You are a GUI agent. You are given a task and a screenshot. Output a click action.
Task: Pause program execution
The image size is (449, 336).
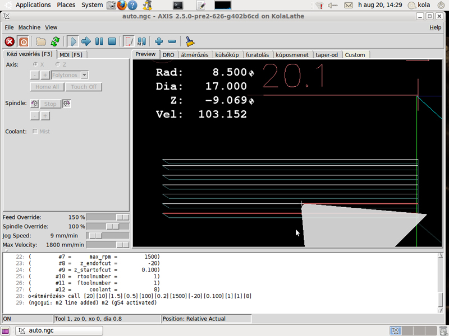[x=99, y=41]
